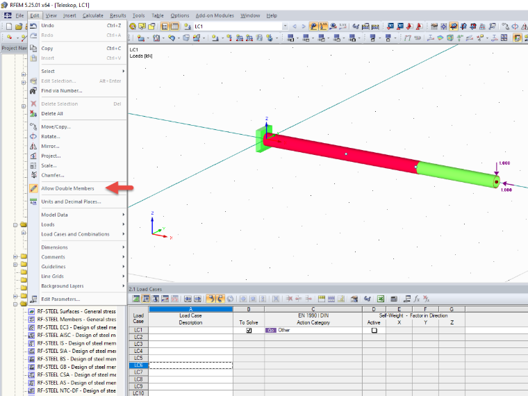Click the RF-STEEL AISC module icon
Image resolution: width=528 pixels, height=396 pixels.
click(x=32, y=336)
